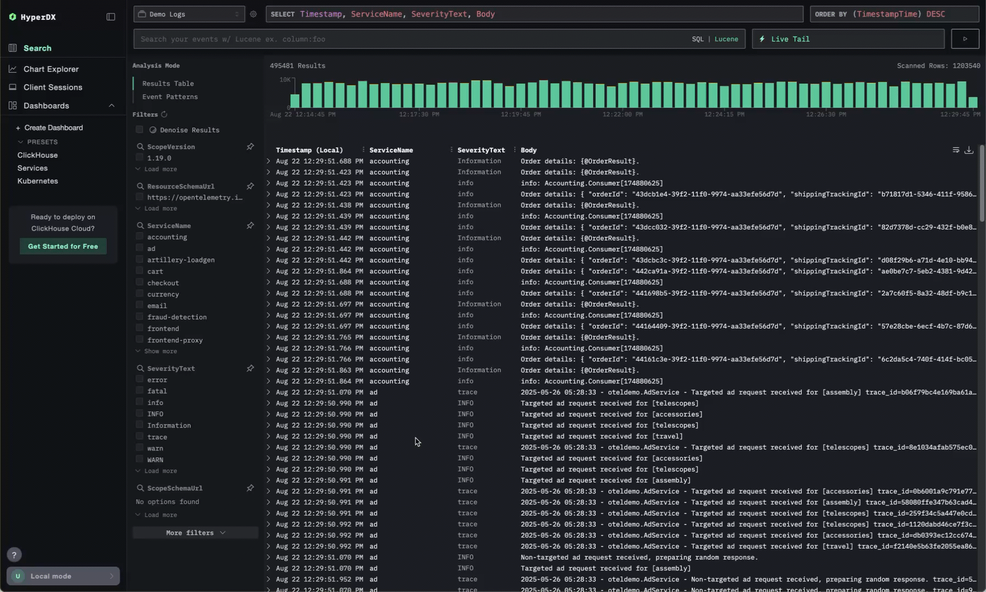
Task: Enable the Denoise Results checkbox
Action: pyautogui.click(x=140, y=130)
